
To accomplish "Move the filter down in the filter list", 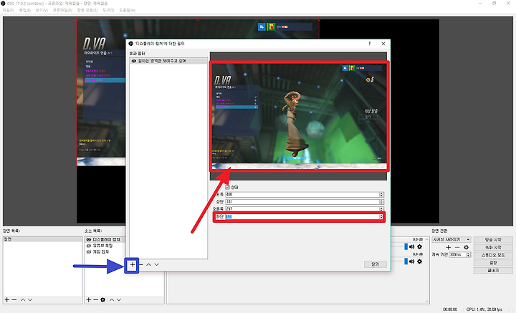I will click(157, 264).
